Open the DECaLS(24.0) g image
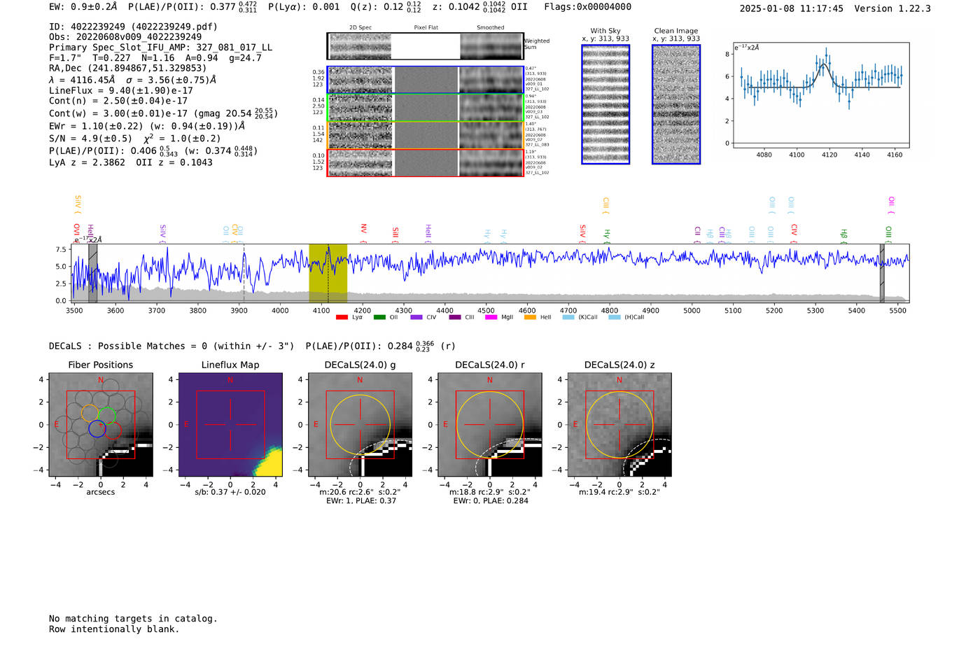The image size is (980, 667). (360, 425)
